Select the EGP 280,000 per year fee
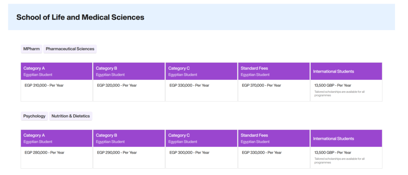This screenshot has width=408, height=175. coord(44,152)
